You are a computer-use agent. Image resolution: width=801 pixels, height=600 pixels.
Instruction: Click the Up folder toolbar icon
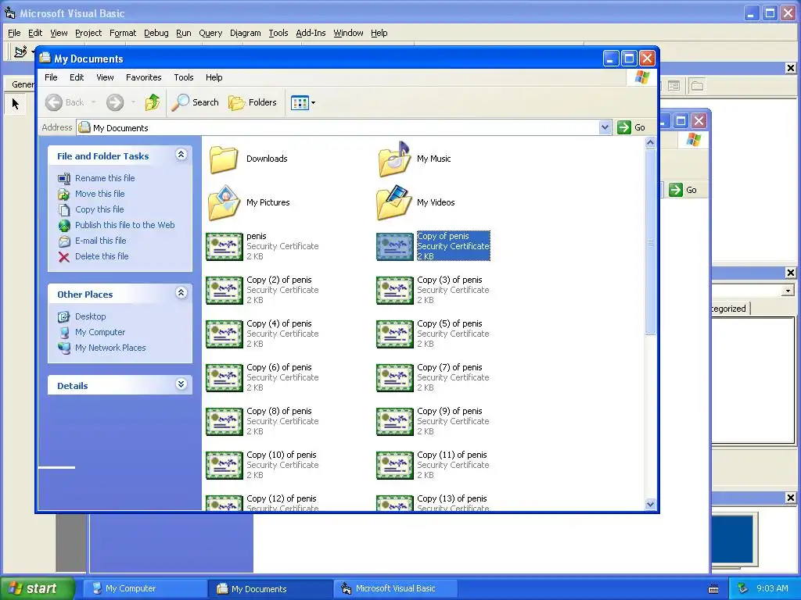(x=153, y=102)
